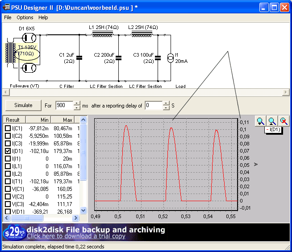Screen dimensions: 292x252
Task: Decrease reporting delay with down arrow
Action: [167, 108]
